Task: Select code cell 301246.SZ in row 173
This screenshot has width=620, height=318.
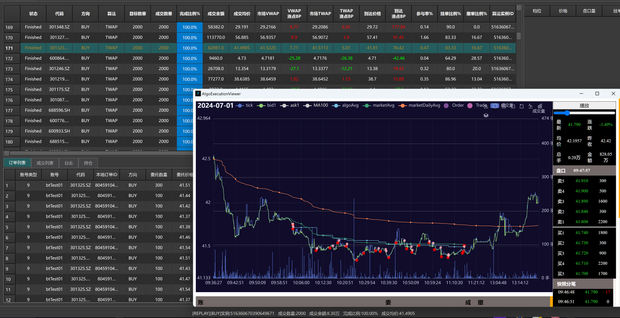Action: pyautogui.click(x=59, y=69)
